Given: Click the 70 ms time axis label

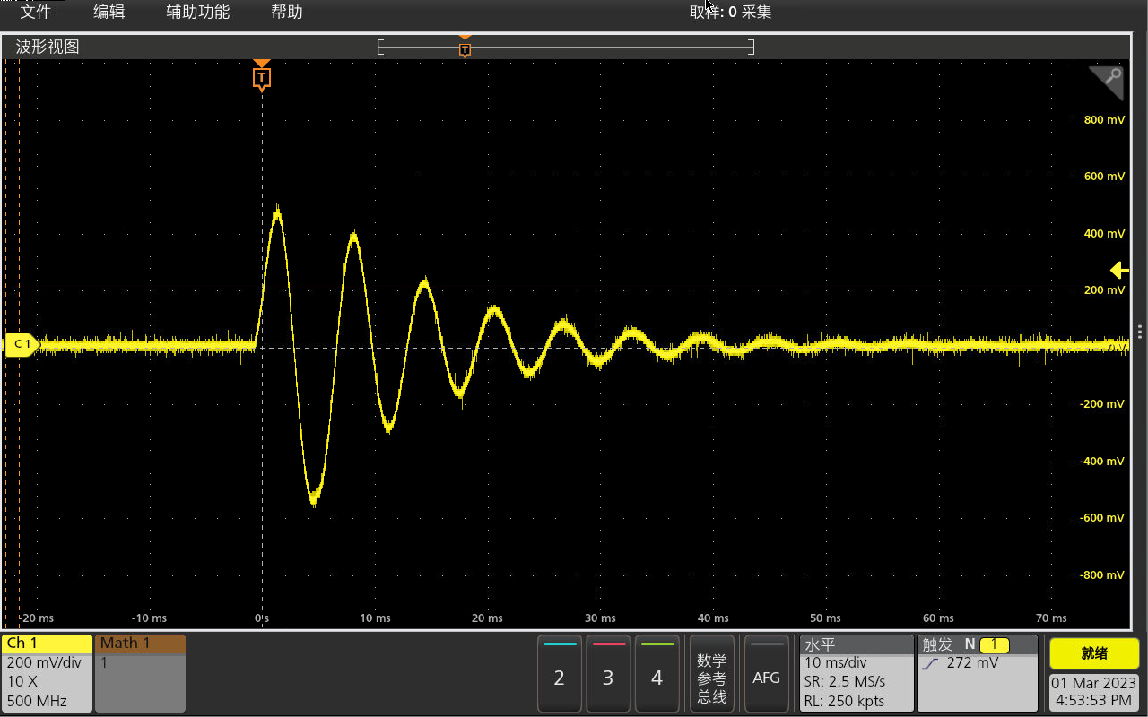Looking at the screenshot, I should click(1051, 618).
